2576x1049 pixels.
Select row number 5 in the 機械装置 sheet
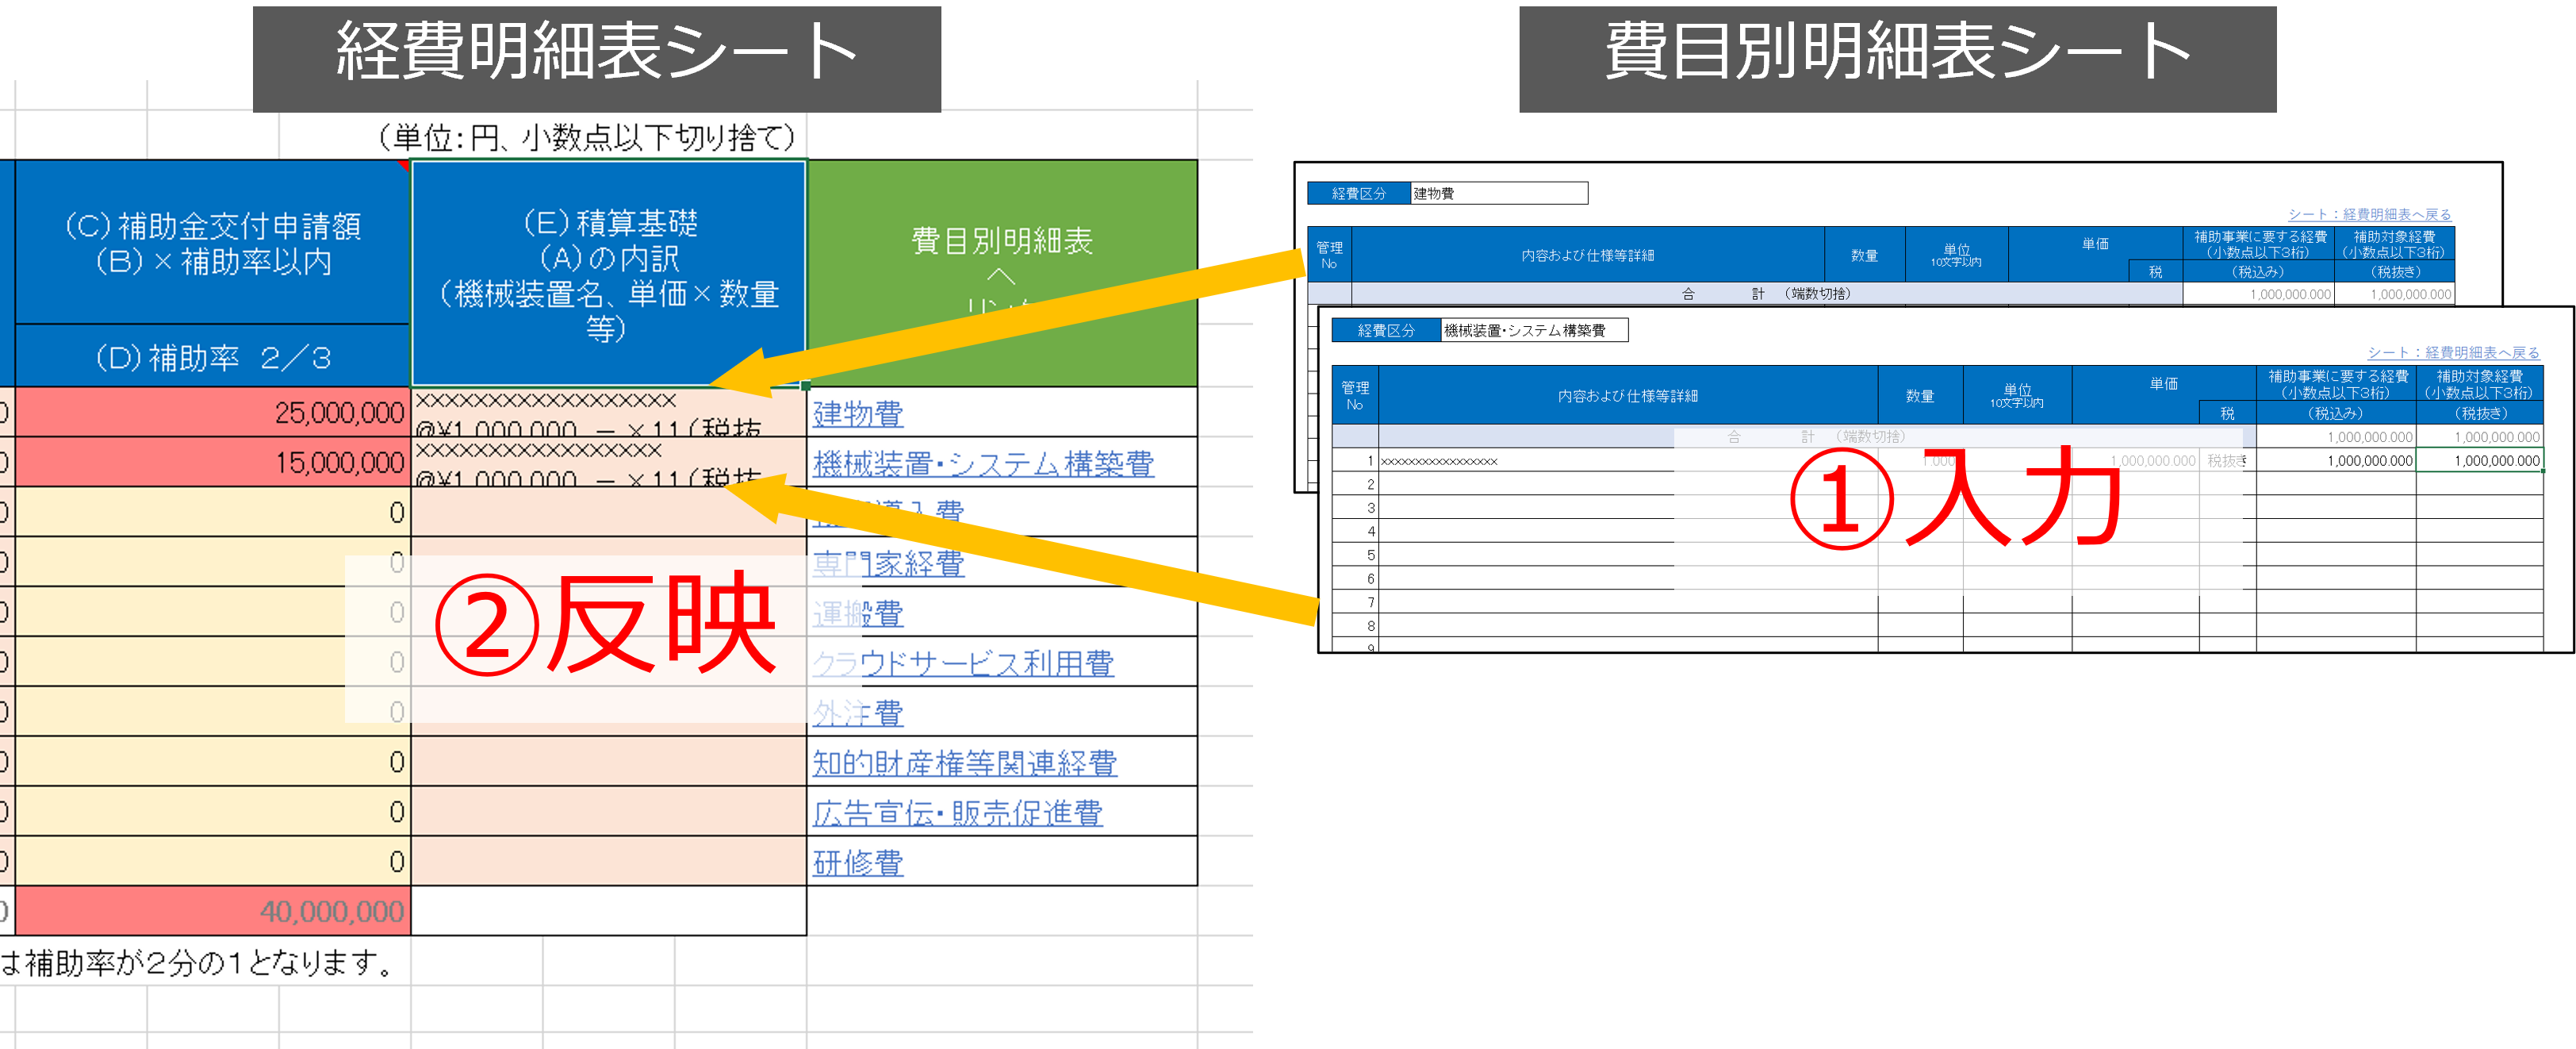click(x=1355, y=555)
